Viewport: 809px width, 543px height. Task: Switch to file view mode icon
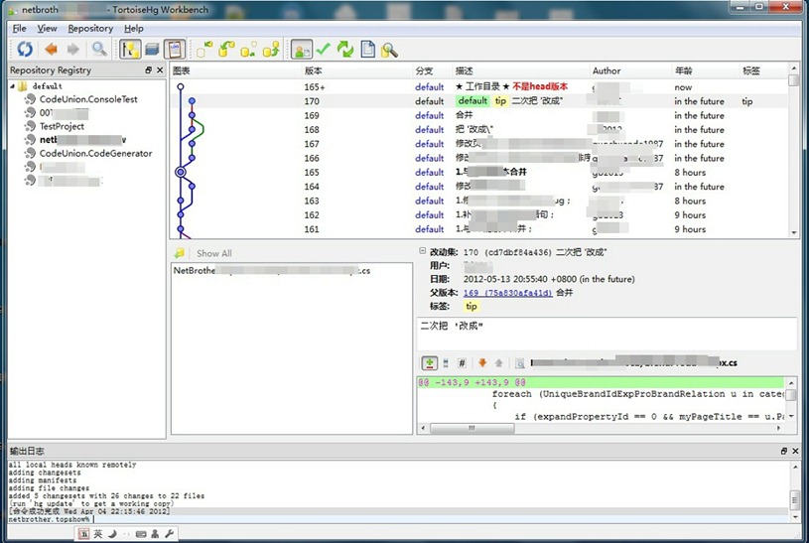pos(446,363)
